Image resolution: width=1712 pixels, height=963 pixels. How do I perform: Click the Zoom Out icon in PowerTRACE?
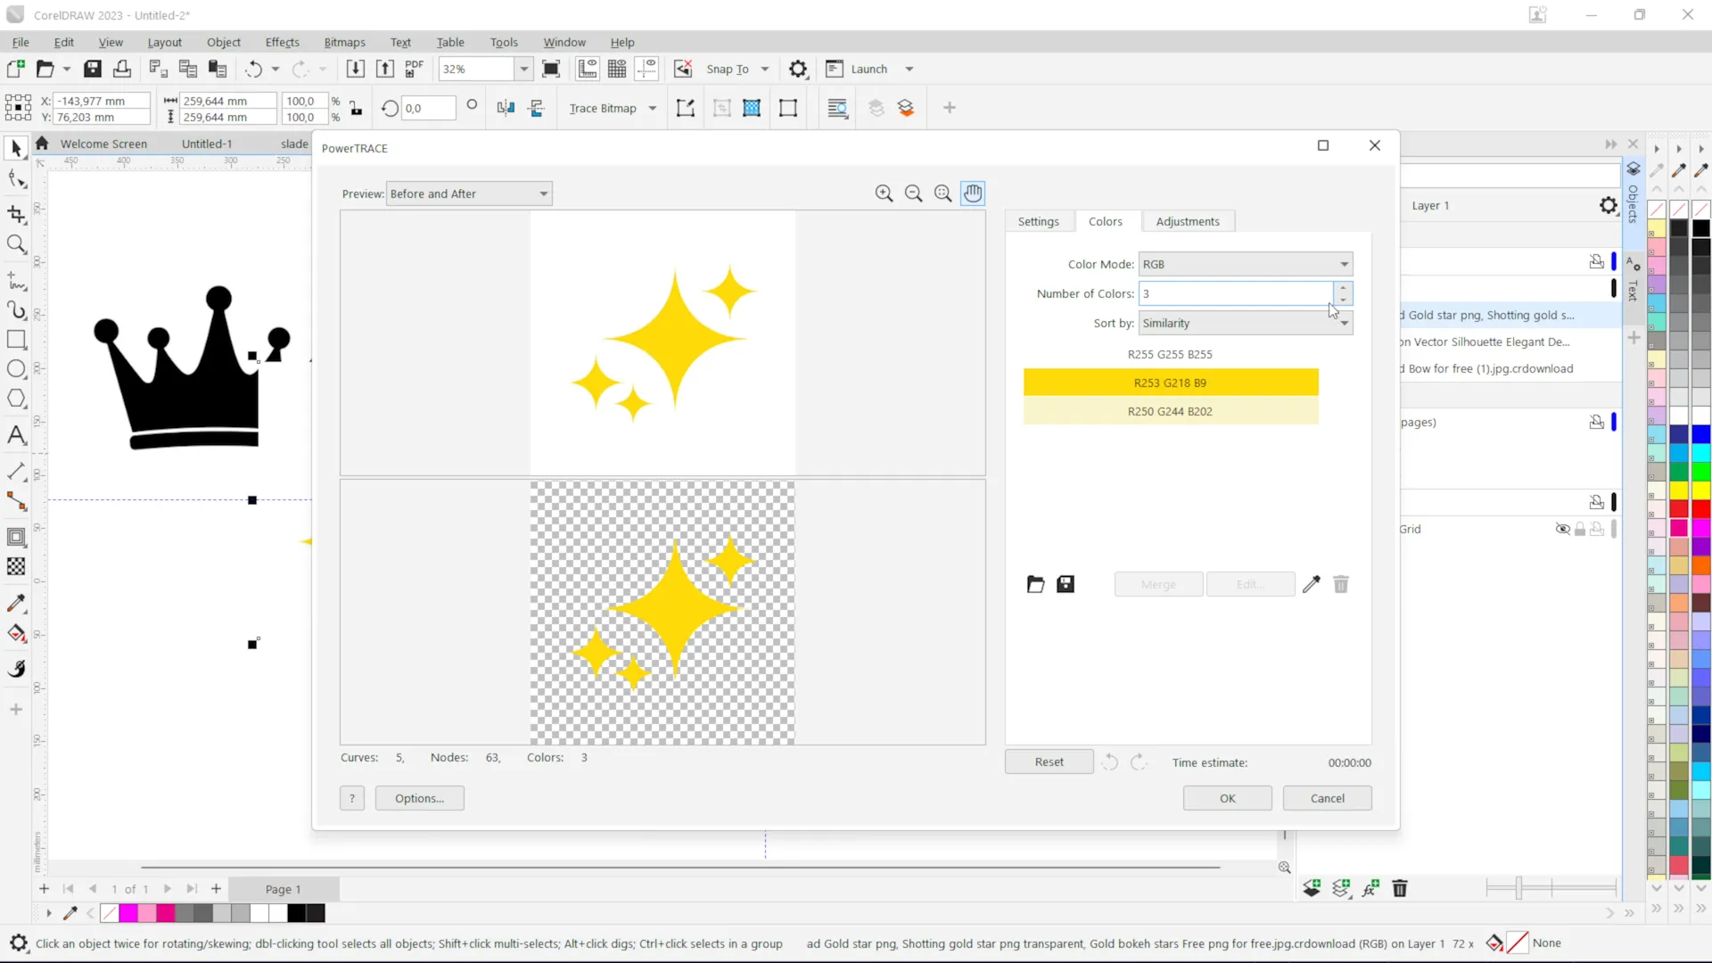(x=913, y=193)
